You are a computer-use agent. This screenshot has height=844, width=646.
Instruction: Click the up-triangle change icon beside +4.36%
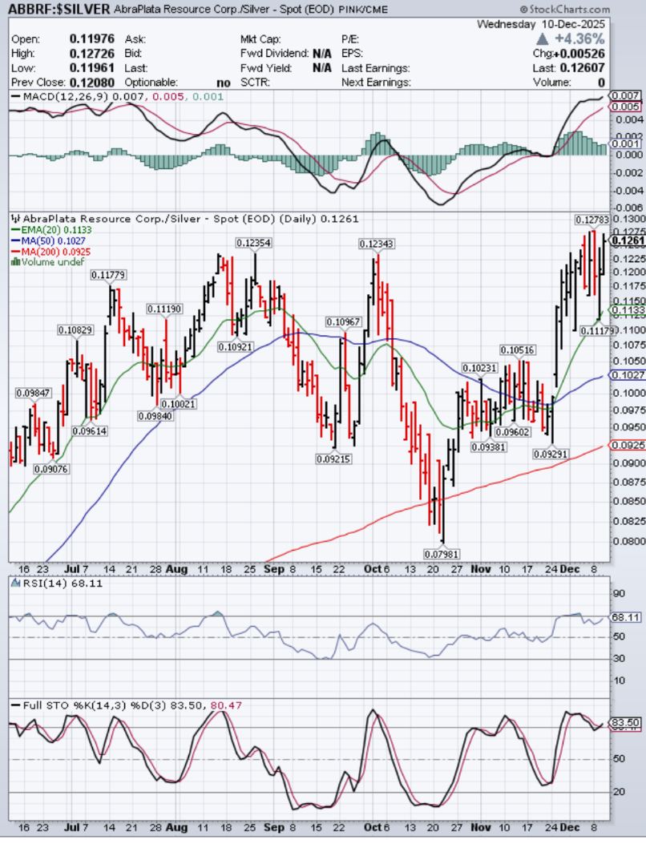pos(543,38)
